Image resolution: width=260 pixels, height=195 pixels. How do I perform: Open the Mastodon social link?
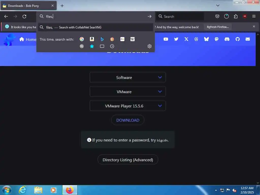217,39
